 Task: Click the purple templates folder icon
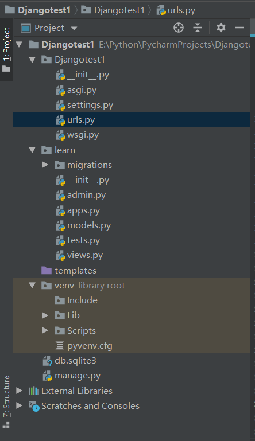pyautogui.click(x=47, y=270)
